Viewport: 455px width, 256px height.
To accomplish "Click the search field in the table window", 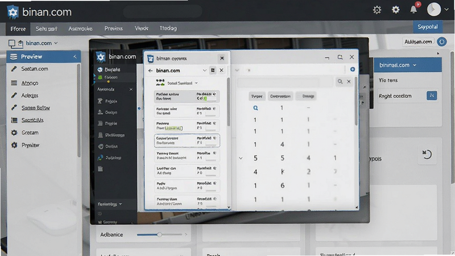I will point(285,82).
